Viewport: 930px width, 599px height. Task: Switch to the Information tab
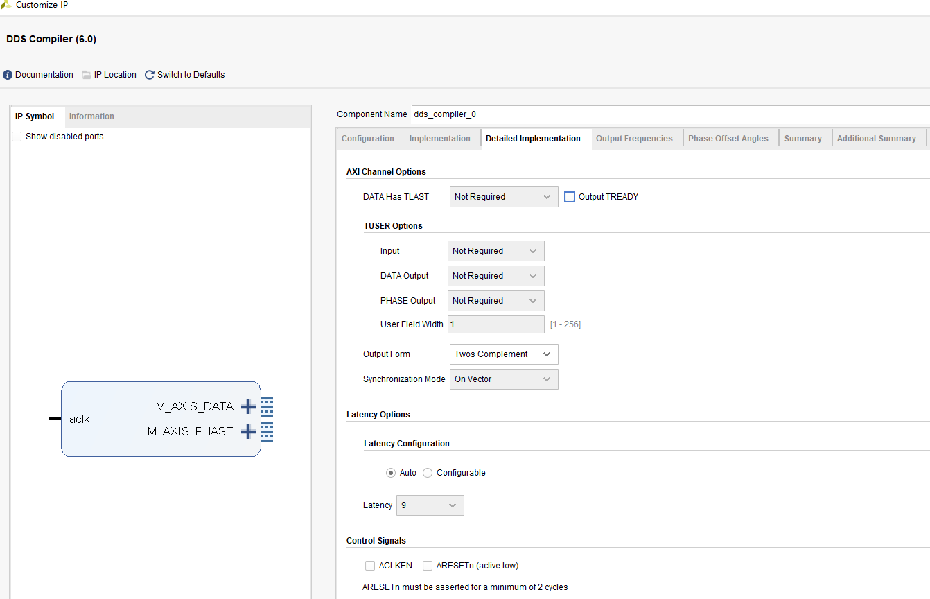[x=91, y=116]
